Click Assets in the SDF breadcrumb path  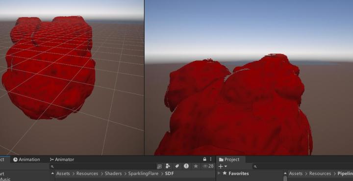click(x=63, y=173)
